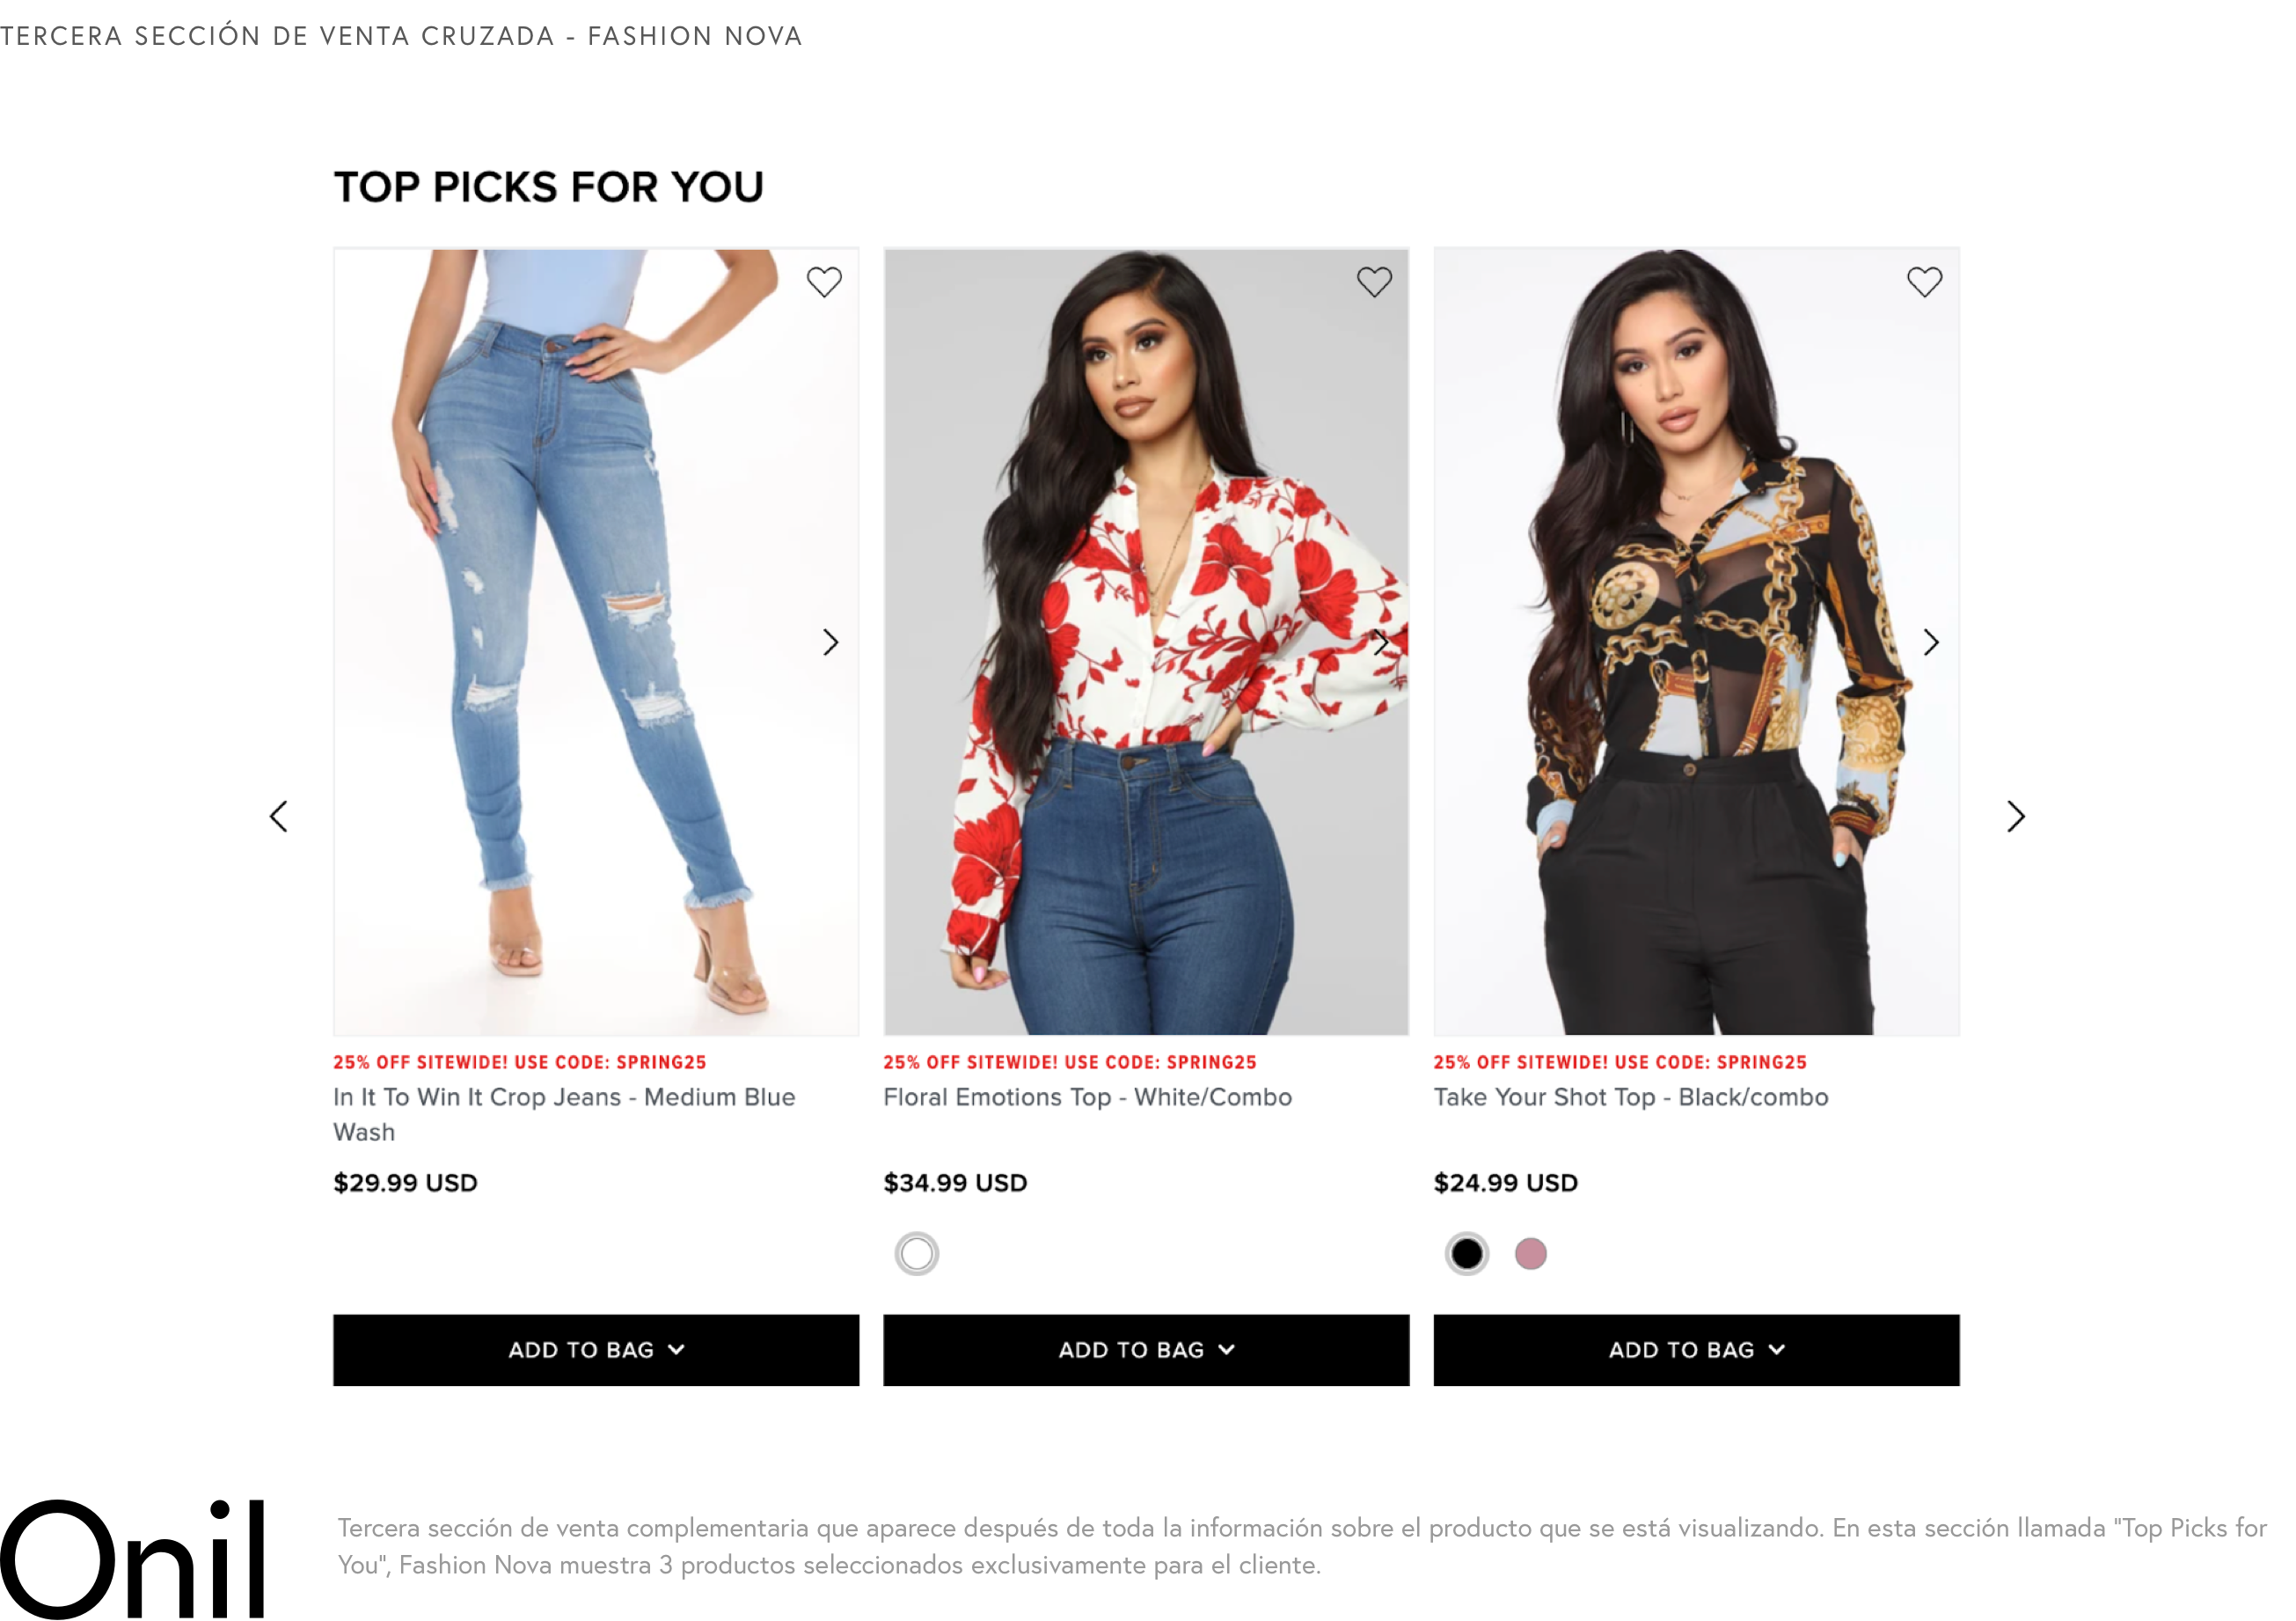The width and height of the screenshot is (2296, 1621).
Task: View next image of Take Your Shot Top
Action: (x=1931, y=642)
